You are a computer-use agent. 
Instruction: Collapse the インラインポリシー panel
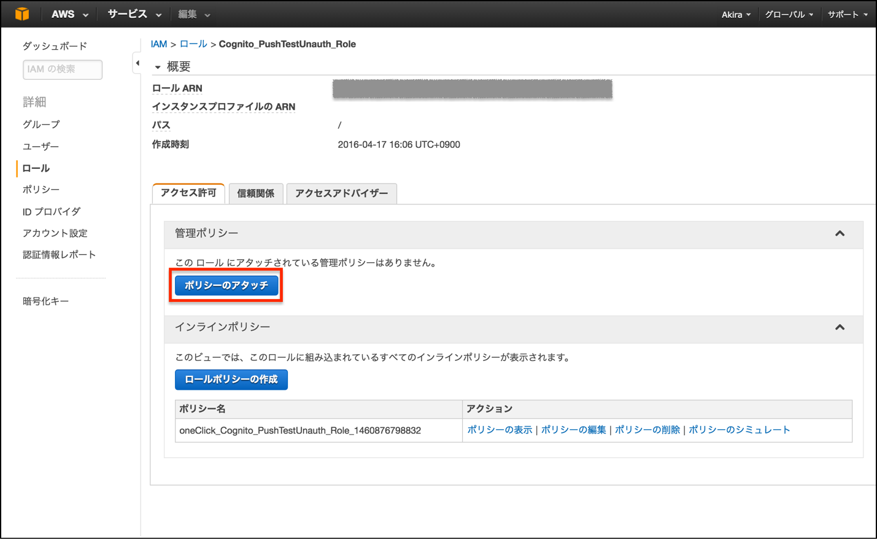[x=840, y=328]
